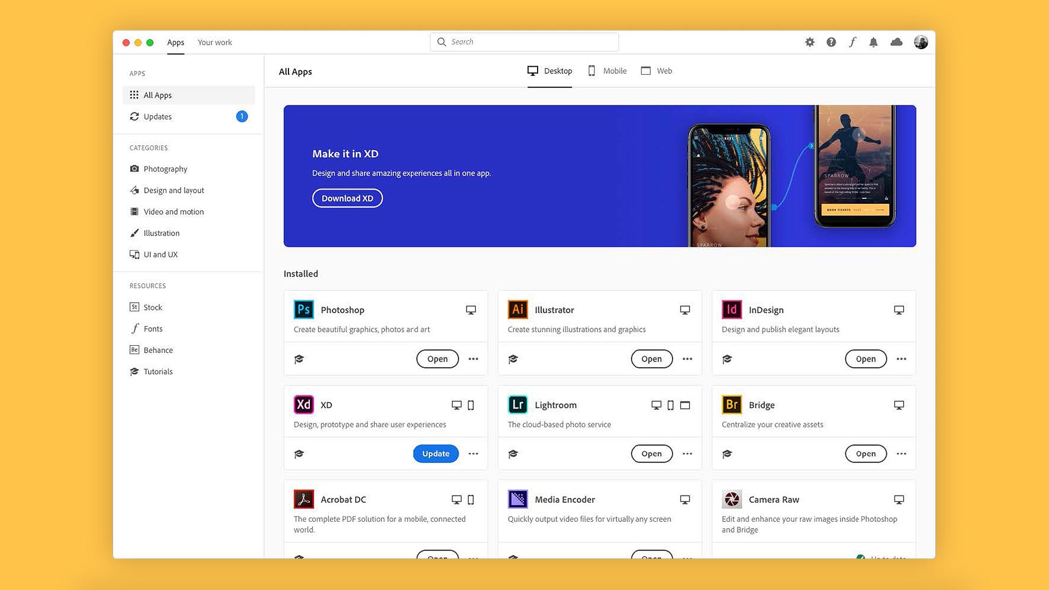
Task: Expand the Design and layout category
Action: (x=174, y=190)
